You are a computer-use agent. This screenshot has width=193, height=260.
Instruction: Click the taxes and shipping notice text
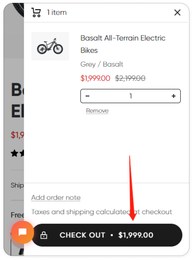[101, 212]
